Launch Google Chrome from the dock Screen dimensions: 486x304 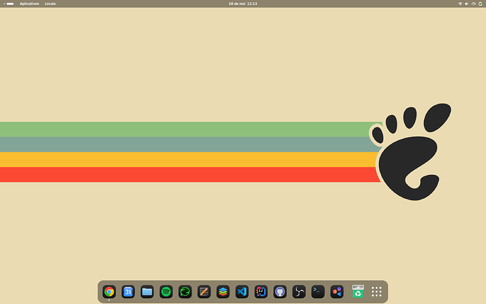(x=109, y=291)
